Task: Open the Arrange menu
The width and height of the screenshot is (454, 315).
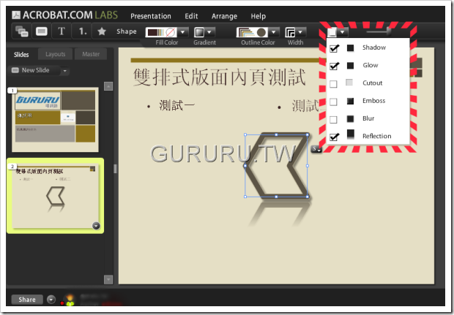Action: coord(224,17)
